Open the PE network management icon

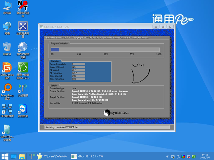[7, 109]
